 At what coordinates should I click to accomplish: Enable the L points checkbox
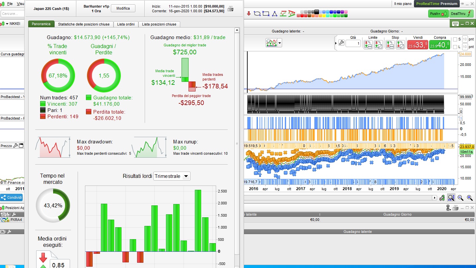455,47
